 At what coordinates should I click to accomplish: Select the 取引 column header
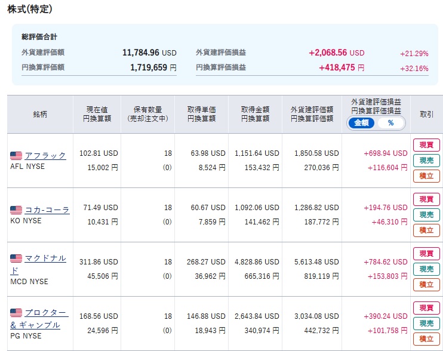tap(427, 115)
